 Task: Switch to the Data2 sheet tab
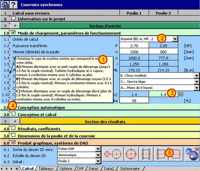[x=109, y=169]
